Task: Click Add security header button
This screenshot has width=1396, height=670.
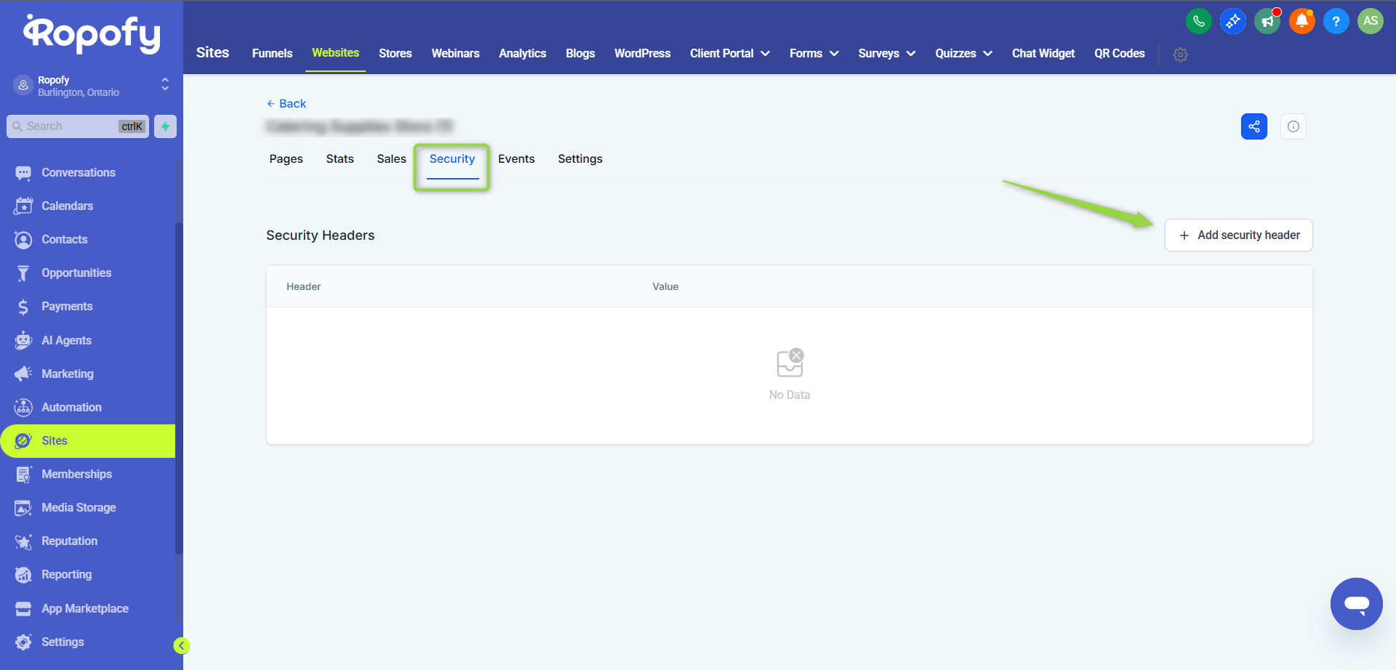Action: pos(1238,235)
